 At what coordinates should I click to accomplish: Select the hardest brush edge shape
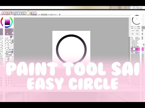(x=13, y=52)
